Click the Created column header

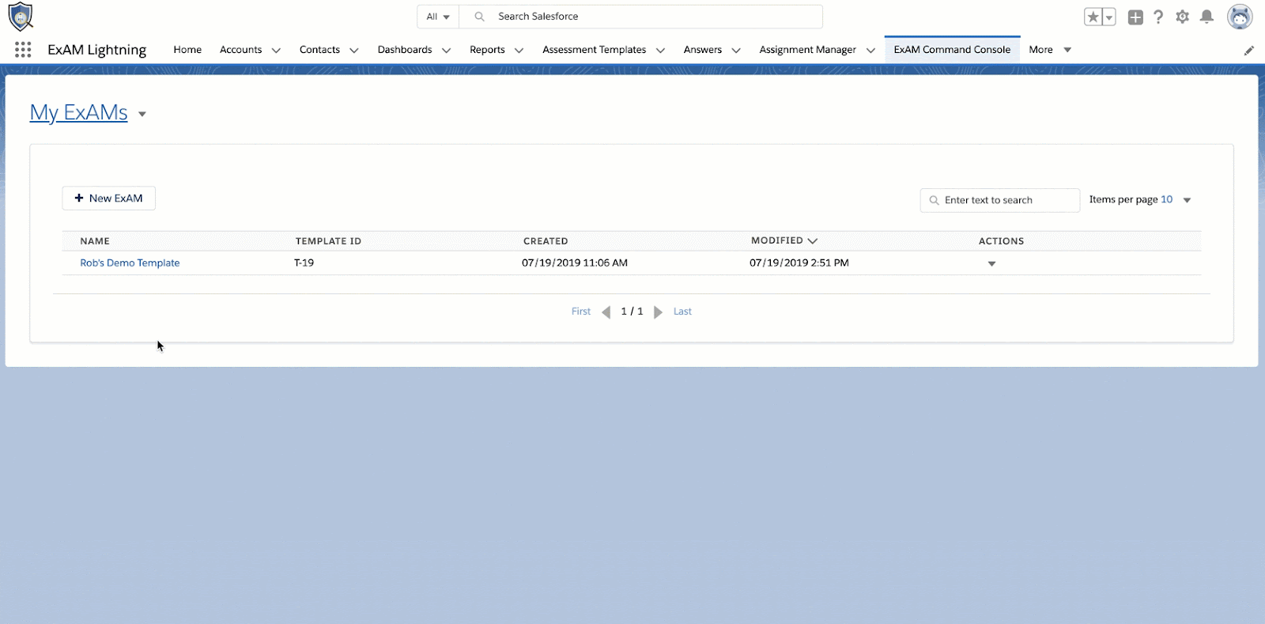(x=546, y=241)
